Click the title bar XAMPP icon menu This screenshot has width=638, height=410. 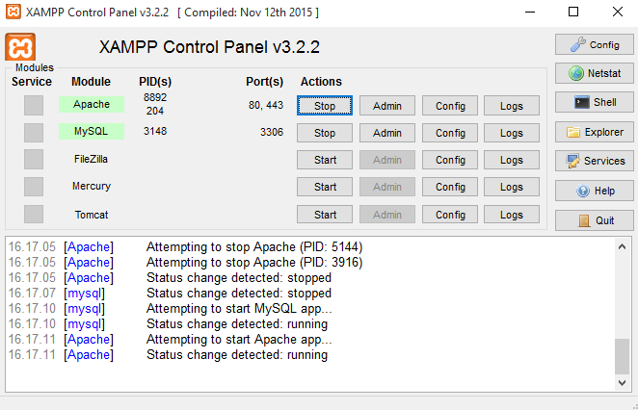point(13,12)
